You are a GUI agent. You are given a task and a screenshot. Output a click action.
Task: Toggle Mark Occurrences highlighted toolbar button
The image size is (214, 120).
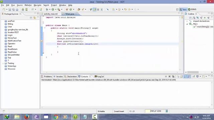click(x=94, y=9)
